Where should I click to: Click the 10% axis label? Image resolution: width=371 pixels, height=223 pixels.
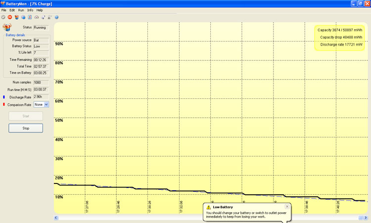(59, 197)
